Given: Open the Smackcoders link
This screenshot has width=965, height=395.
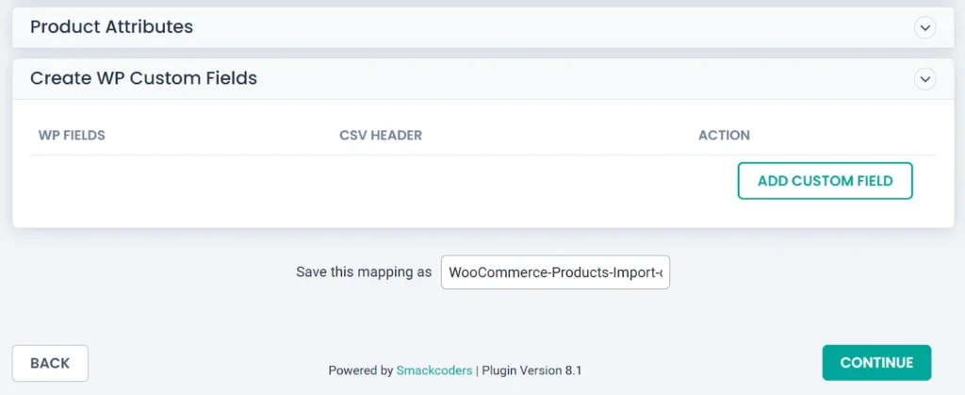Looking at the screenshot, I should point(434,370).
